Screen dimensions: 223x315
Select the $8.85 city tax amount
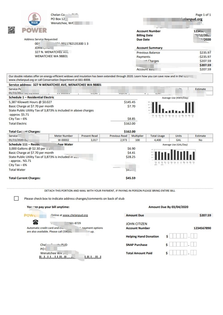pyautogui.click(x=131, y=118)
